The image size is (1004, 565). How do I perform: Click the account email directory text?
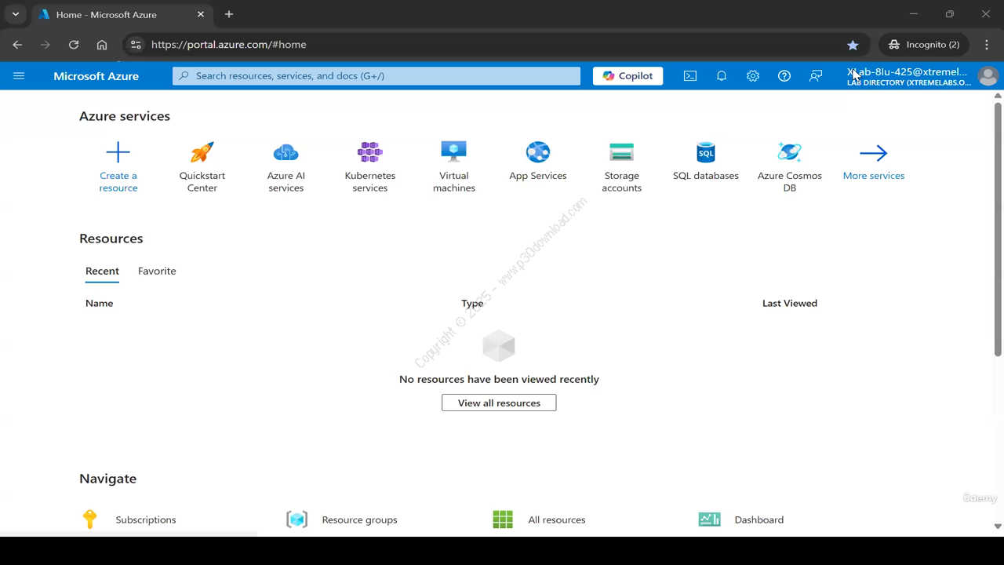(x=908, y=76)
